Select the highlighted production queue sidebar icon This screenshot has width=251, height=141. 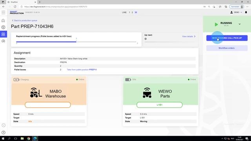tap(4, 34)
